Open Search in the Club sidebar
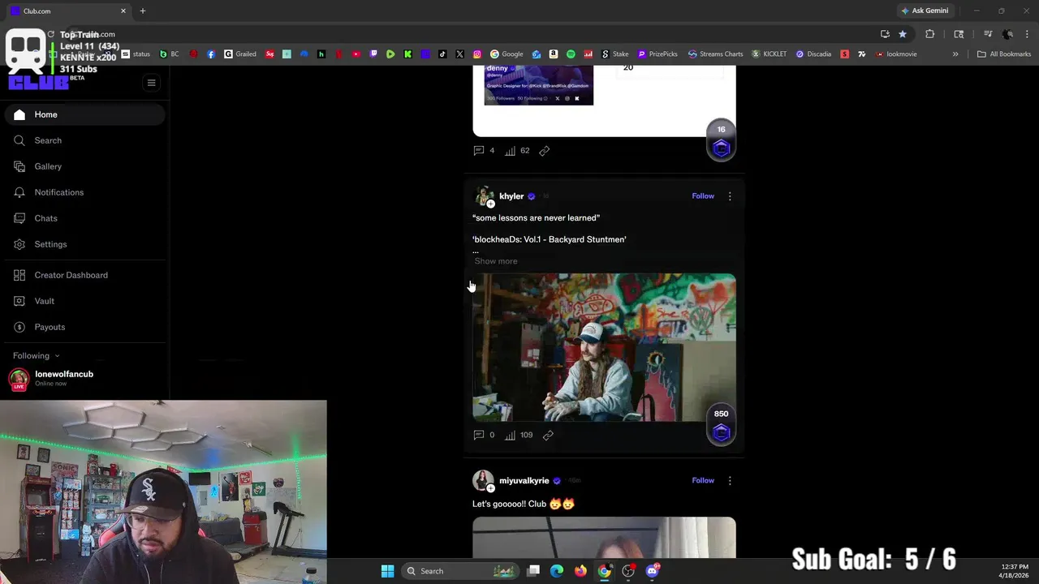1039x584 pixels. coord(85,140)
